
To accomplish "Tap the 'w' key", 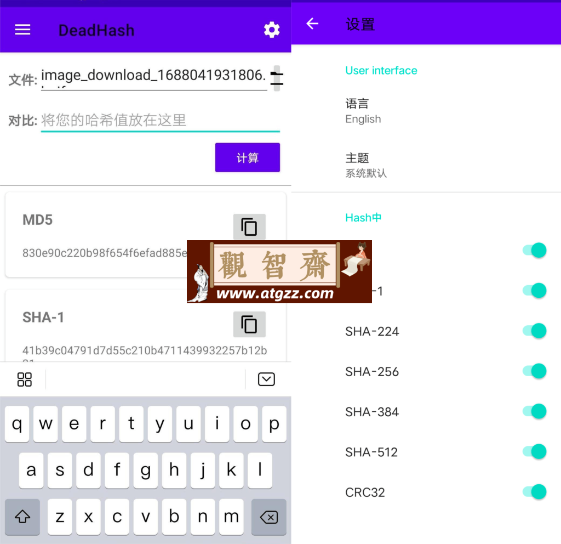I will (45, 424).
